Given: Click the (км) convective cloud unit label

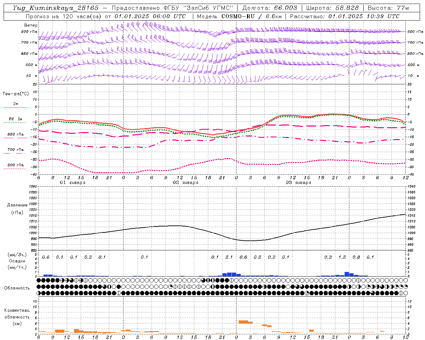Looking at the screenshot, I should click(17, 323).
